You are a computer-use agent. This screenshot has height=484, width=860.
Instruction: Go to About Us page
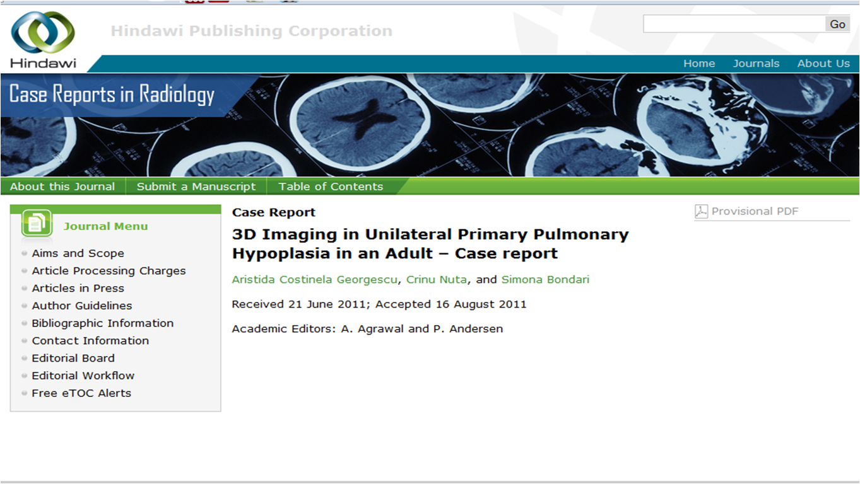[823, 64]
